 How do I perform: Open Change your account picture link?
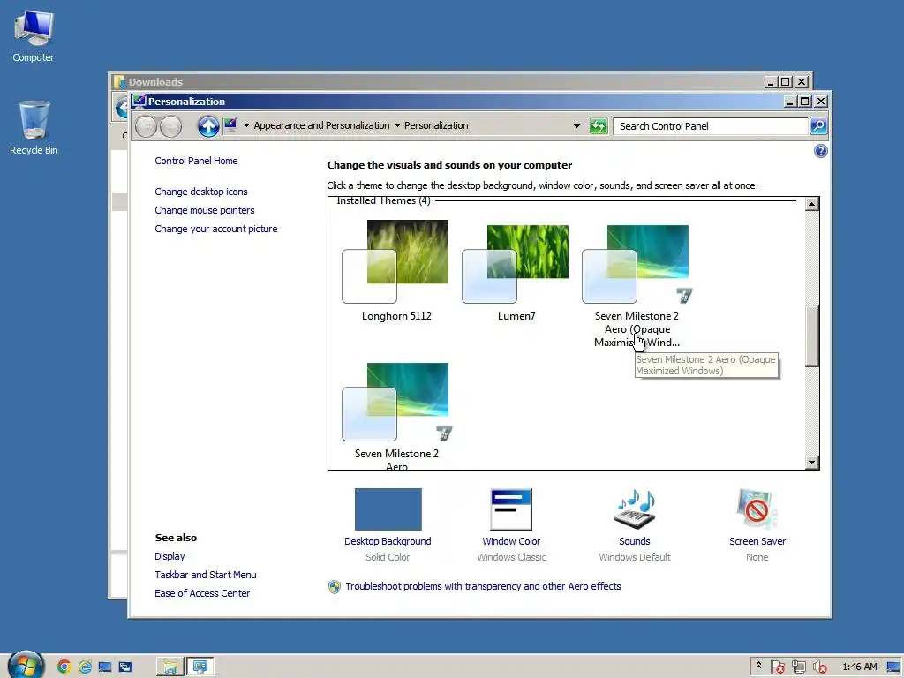(x=215, y=229)
